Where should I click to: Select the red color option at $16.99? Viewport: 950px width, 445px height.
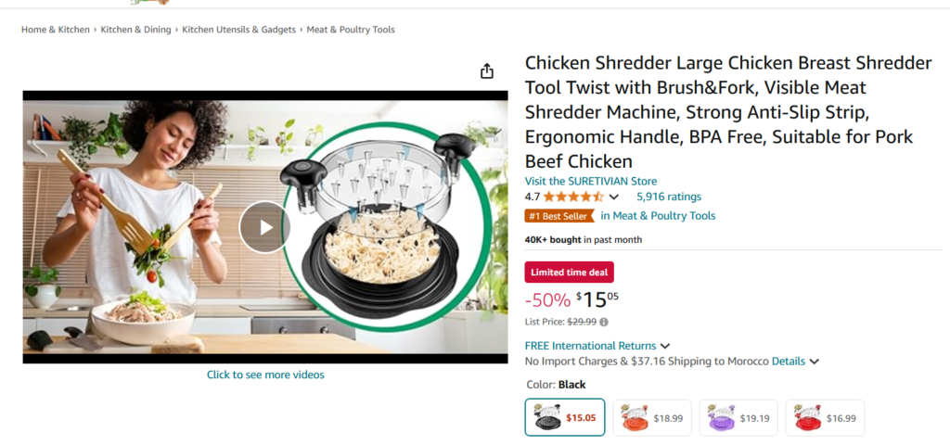[x=825, y=418]
